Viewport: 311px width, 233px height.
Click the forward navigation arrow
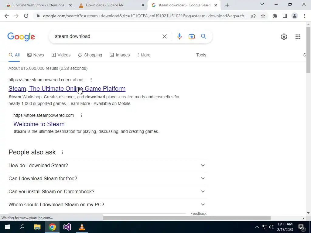click(16, 16)
